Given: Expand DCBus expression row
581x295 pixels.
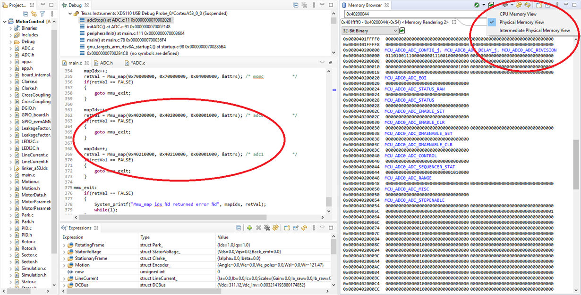Looking at the screenshot, I should [65, 285].
